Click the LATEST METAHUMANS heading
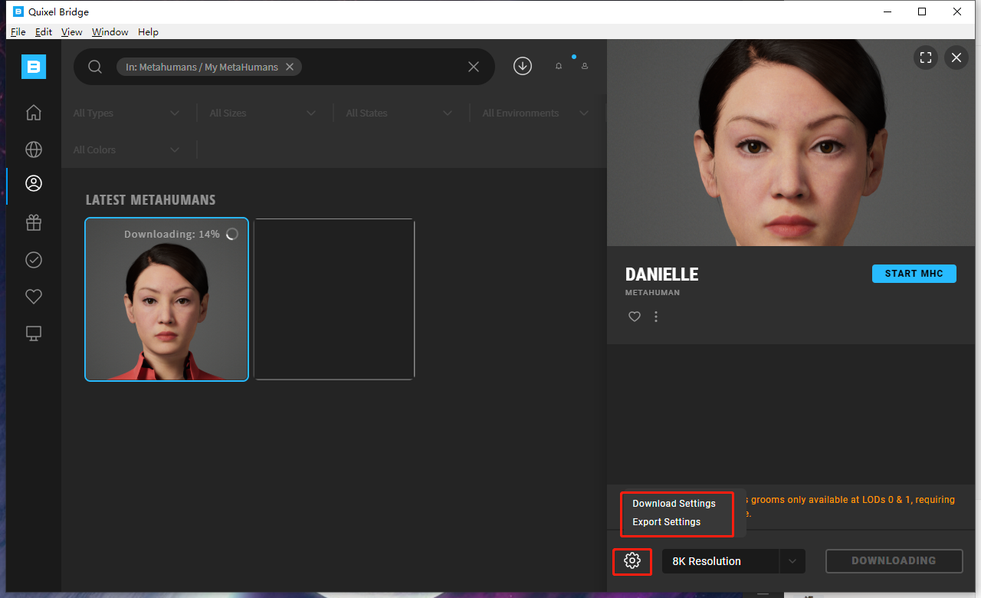Viewport: 981px width, 598px height. point(150,200)
